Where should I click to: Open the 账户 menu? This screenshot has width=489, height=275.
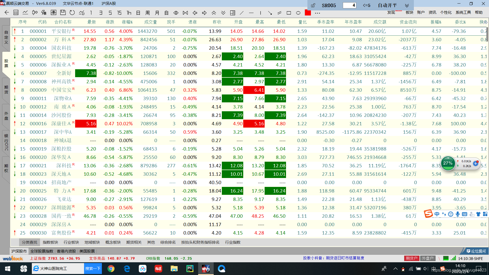[421, 12]
